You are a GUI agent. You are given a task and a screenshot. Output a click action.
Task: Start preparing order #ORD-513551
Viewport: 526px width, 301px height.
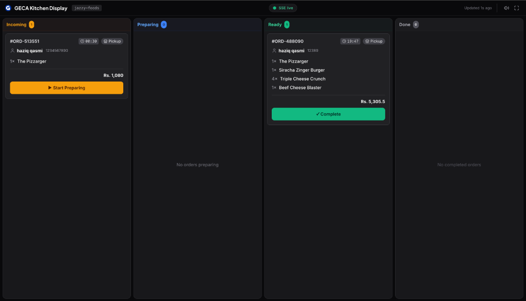66,88
